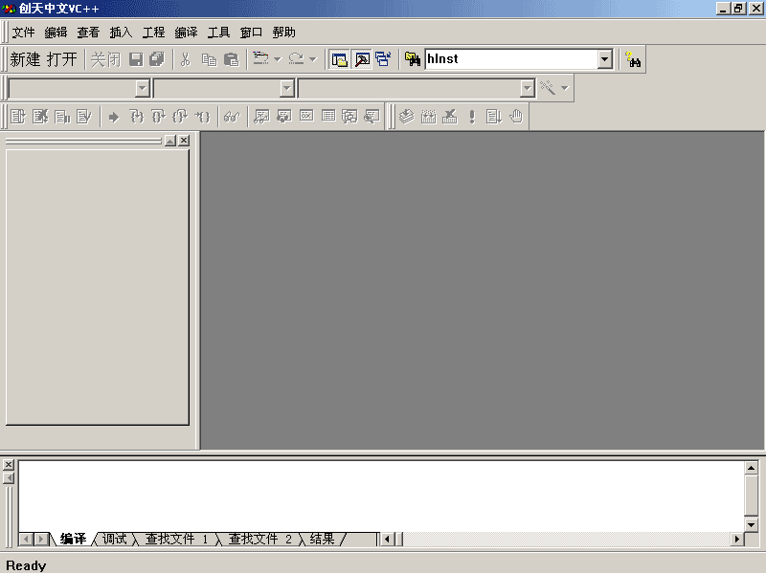The image size is (766, 574).
Task: Click the Apply Code Changes icon
Action: (84, 117)
